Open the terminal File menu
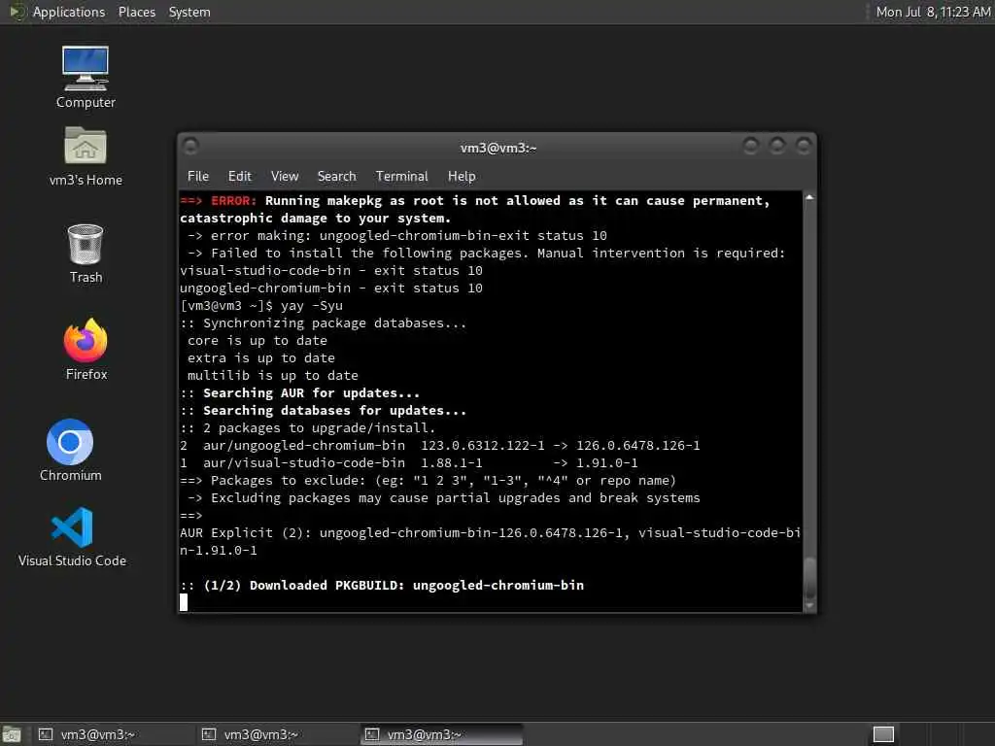995x746 pixels. (x=197, y=177)
